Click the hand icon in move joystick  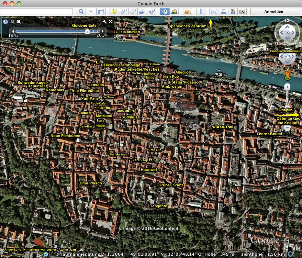click(287, 56)
